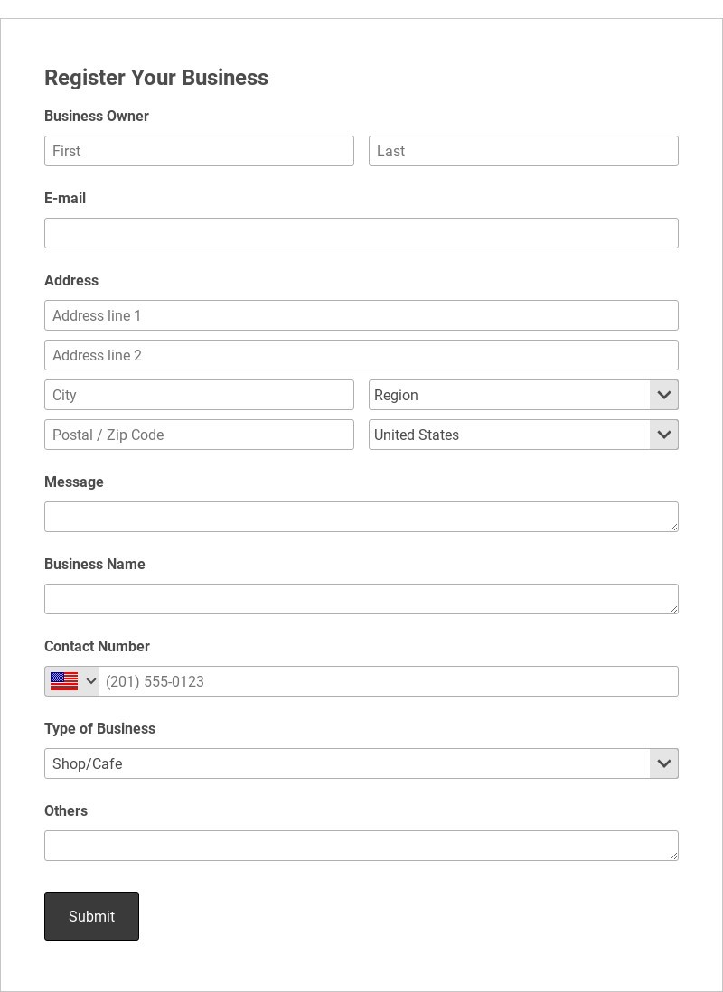Click the Register Your Business heading

click(156, 78)
